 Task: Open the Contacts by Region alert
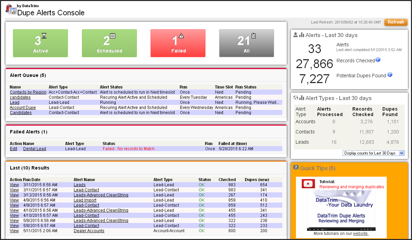click(28, 92)
